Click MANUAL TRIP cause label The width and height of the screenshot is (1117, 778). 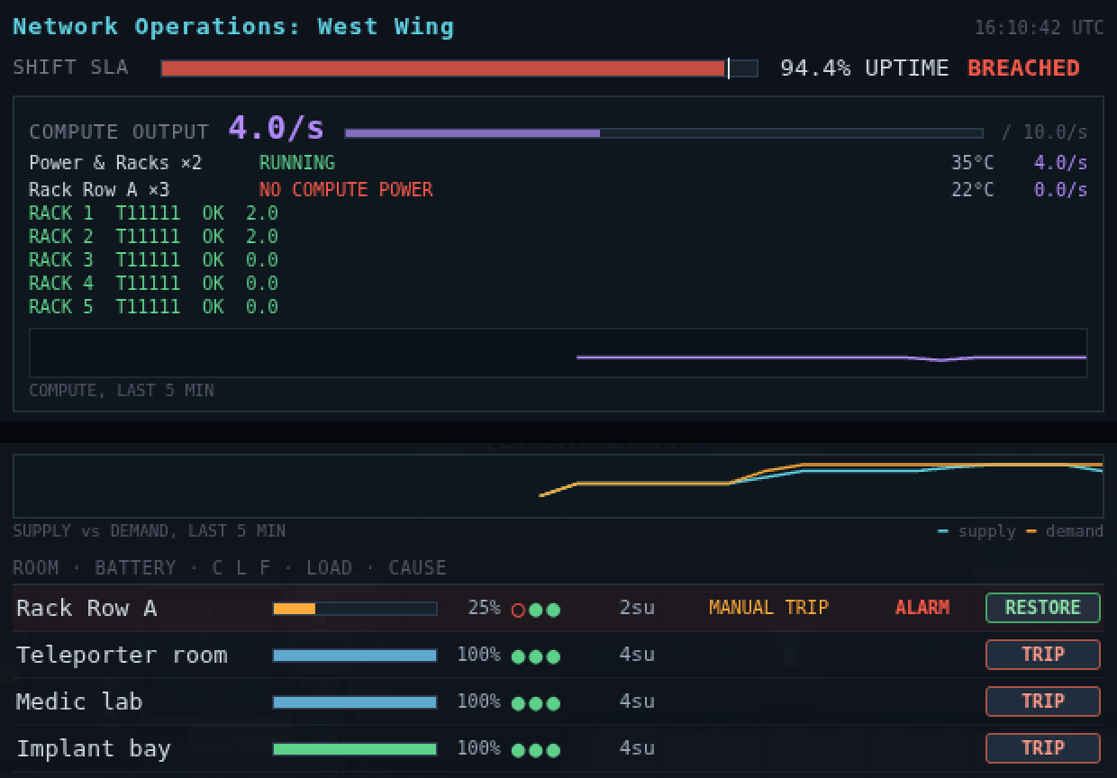(x=768, y=608)
